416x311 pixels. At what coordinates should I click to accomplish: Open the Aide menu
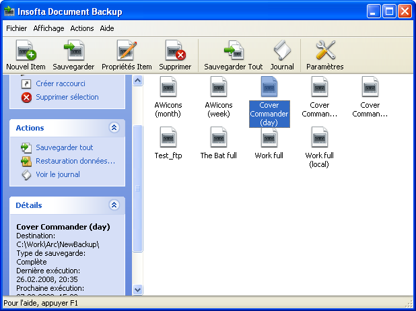pos(107,28)
